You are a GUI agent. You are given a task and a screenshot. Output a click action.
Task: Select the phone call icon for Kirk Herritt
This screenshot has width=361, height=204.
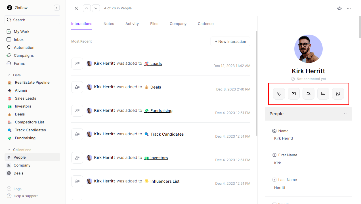pos(279,93)
